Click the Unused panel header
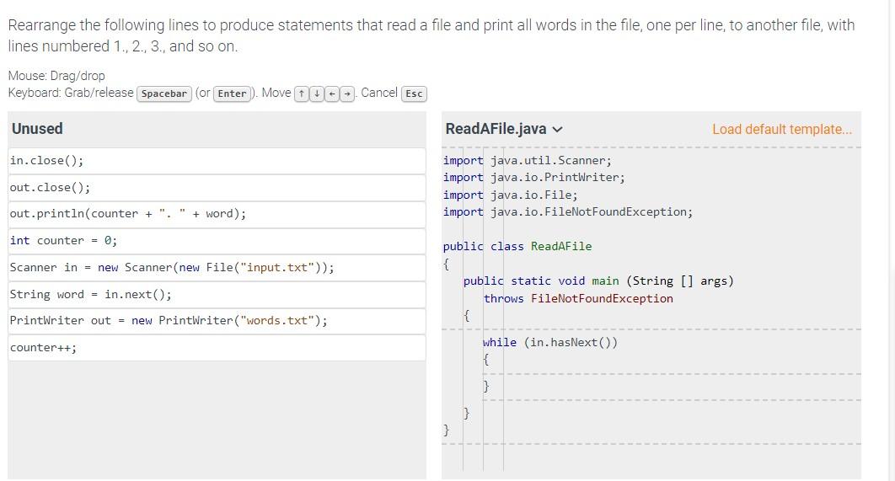Viewport: 895px width, 481px height. (x=38, y=129)
